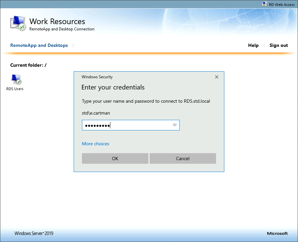This screenshot has width=298, height=242.
Task: Click the green overlay badge on RDS Users icon
Action: coord(19,83)
